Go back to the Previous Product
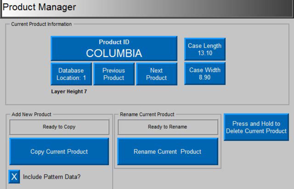294x189 pixels. pyautogui.click(x=114, y=74)
